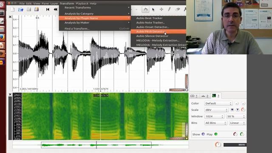This screenshot has height=153, width=272.
Task: Toggle the Show layer indicator
Action: (x=203, y=134)
